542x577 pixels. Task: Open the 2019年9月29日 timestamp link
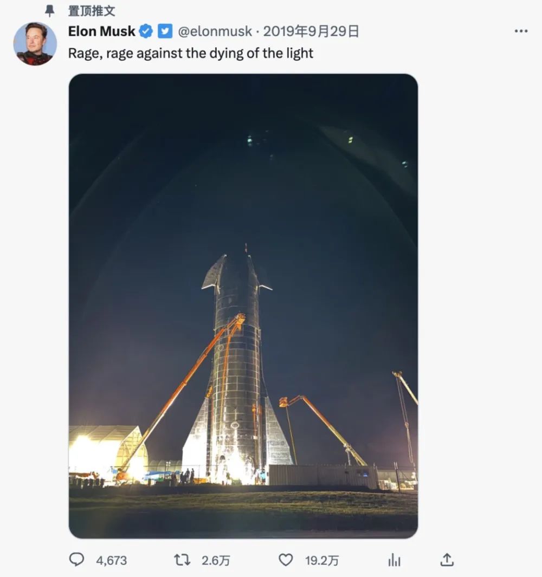[x=311, y=31]
